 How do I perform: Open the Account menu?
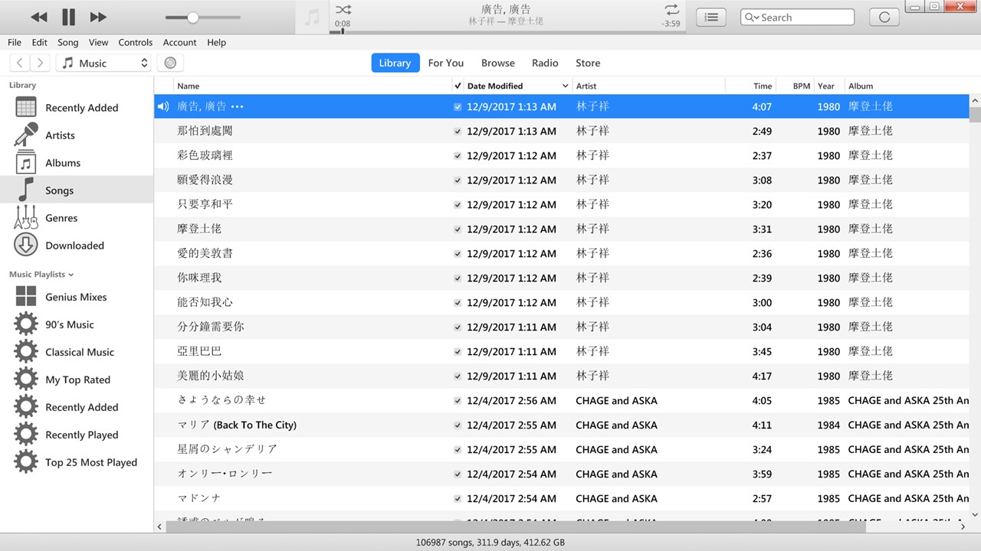(x=180, y=42)
